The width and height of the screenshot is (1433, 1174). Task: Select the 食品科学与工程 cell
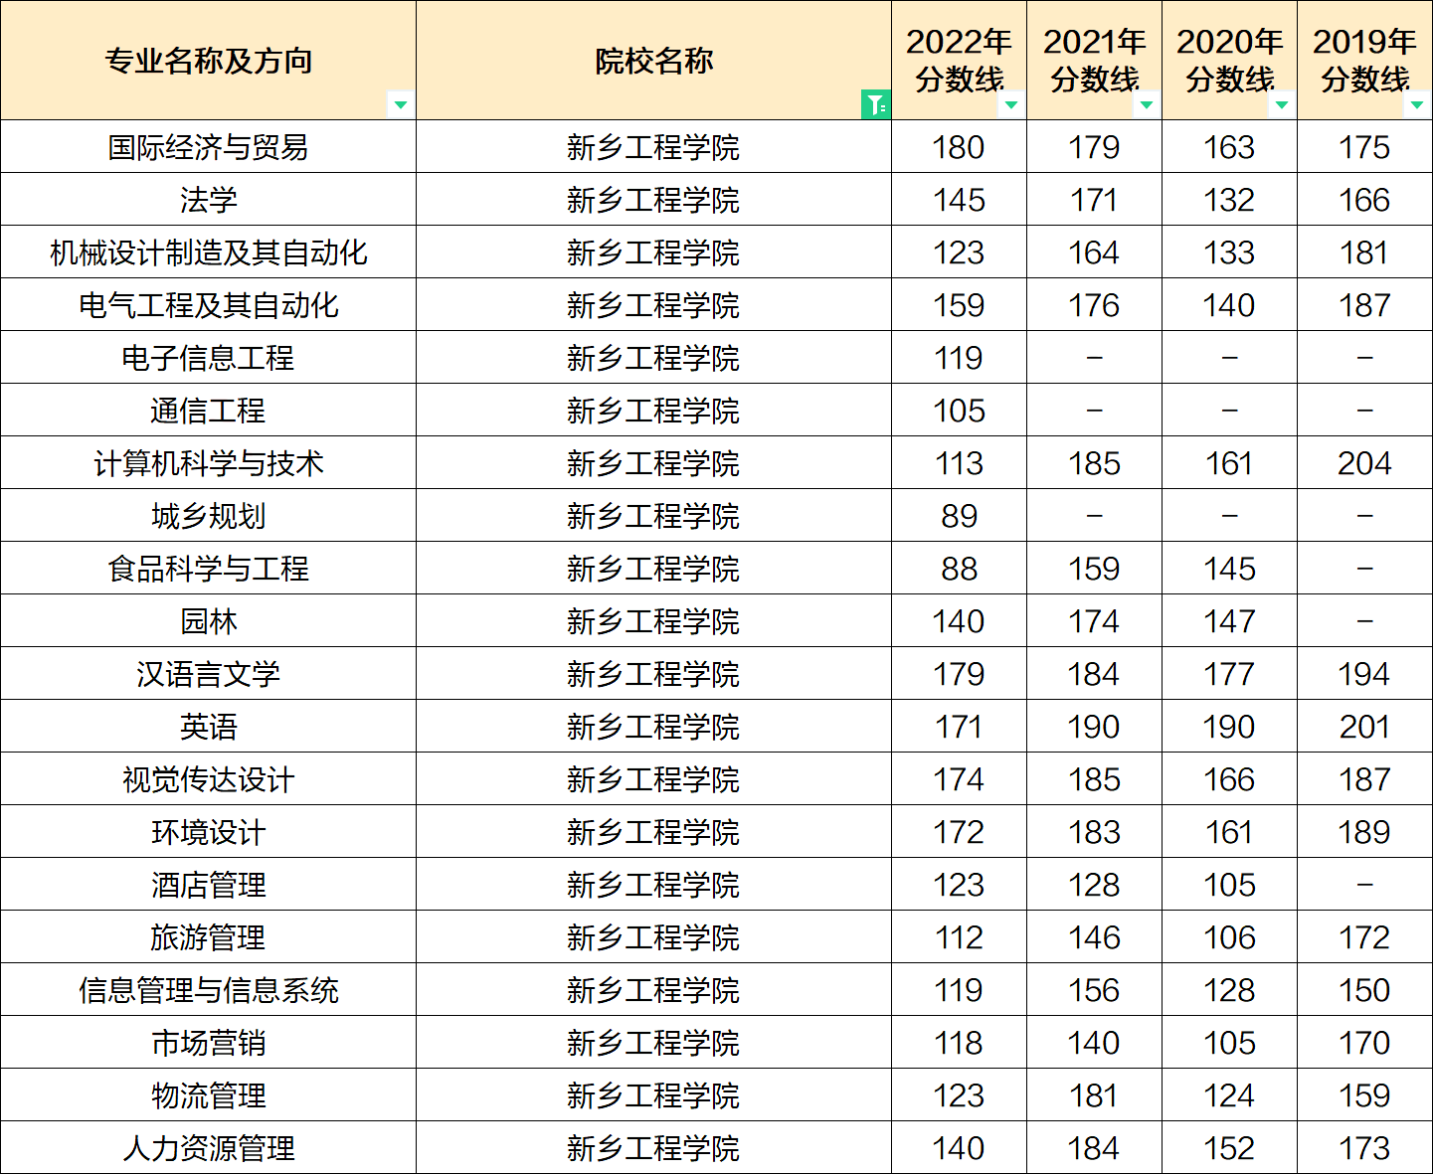coord(208,569)
